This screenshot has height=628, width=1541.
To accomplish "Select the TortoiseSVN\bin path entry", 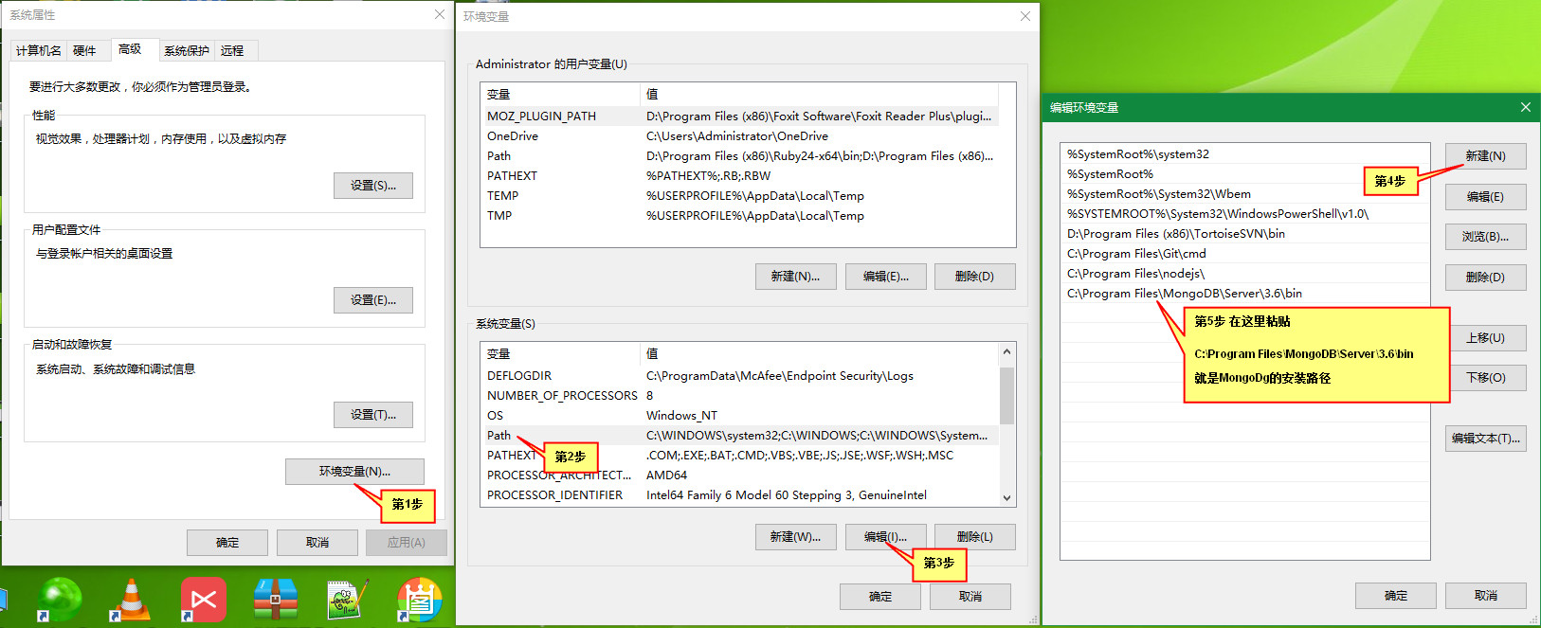I will [1245, 234].
